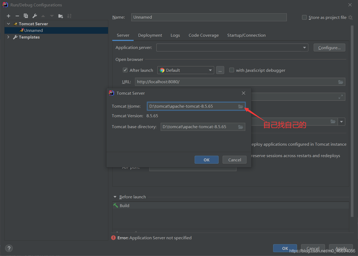The width and height of the screenshot is (358, 256).
Task: Select Build task row in Before launch
Action: [231, 205]
